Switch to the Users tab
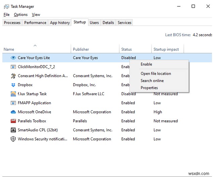Viewport: 213px width, 177px height. click(x=94, y=22)
